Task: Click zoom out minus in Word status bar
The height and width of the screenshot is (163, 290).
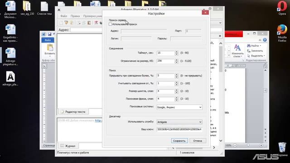Action: (x=235, y=145)
